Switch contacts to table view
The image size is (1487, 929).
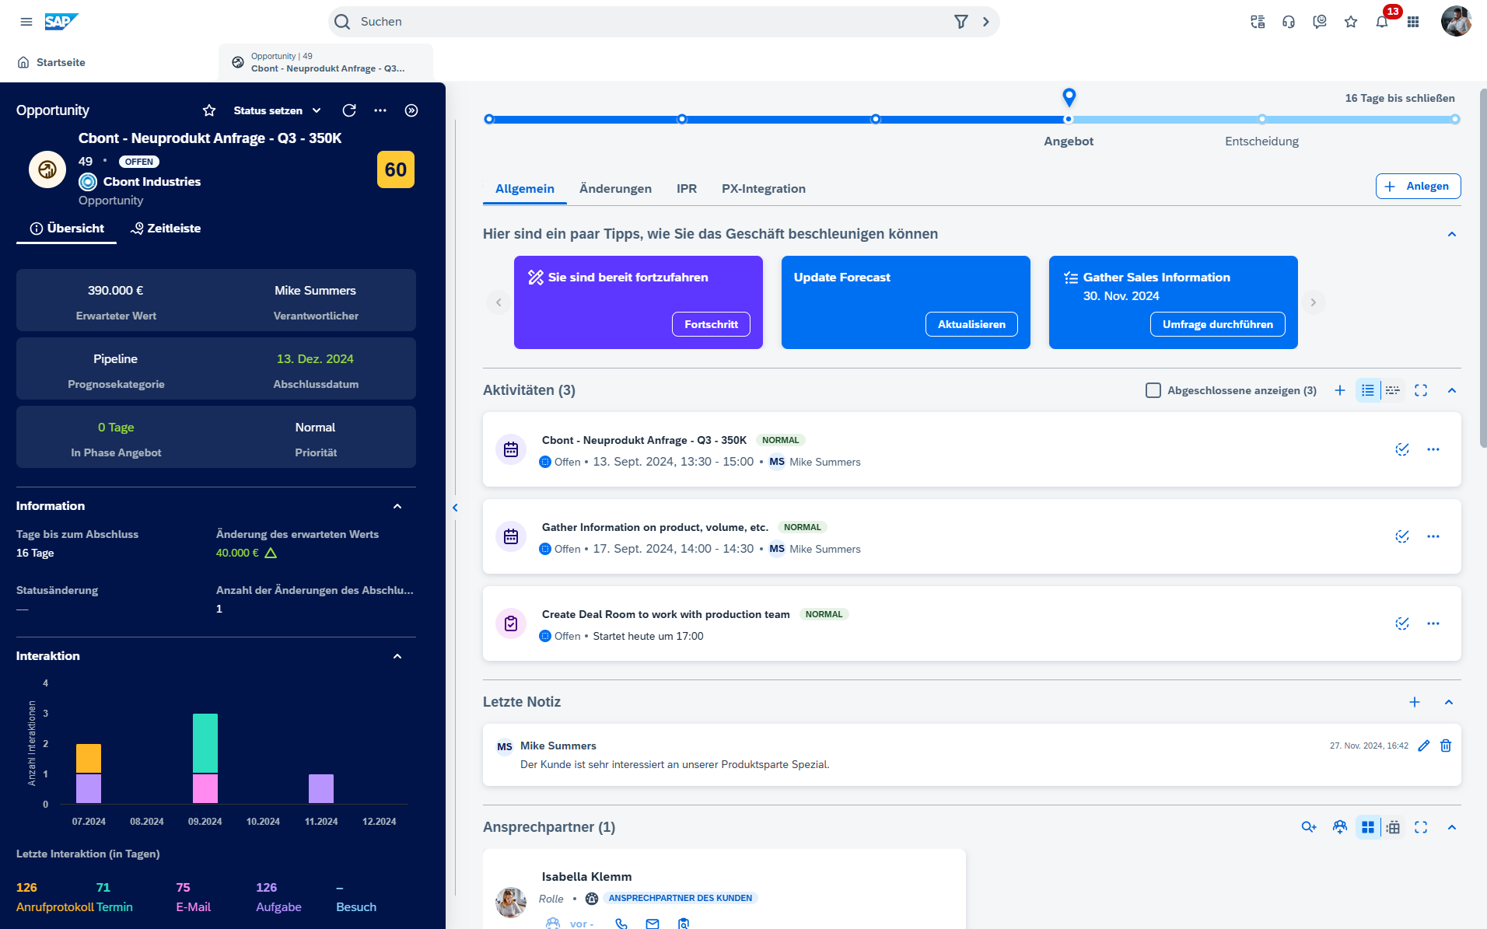pyautogui.click(x=1393, y=827)
